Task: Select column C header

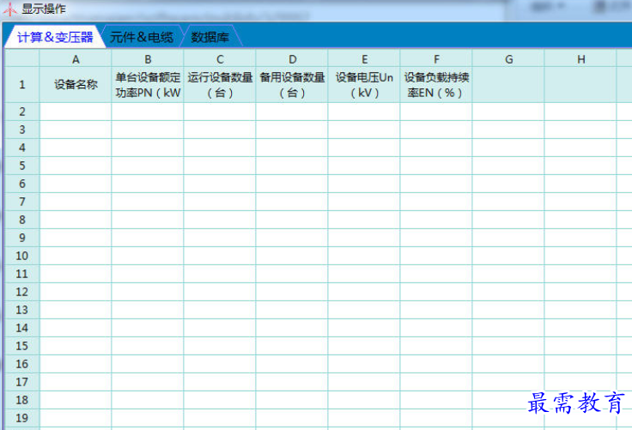Action: tap(220, 59)
